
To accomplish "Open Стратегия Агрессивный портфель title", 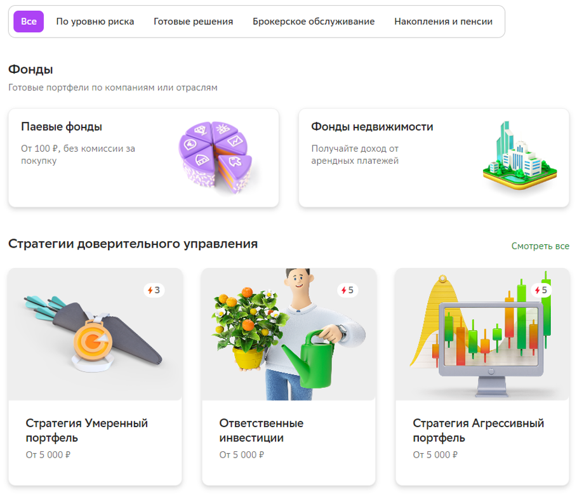I will click(x=479, y=430).
